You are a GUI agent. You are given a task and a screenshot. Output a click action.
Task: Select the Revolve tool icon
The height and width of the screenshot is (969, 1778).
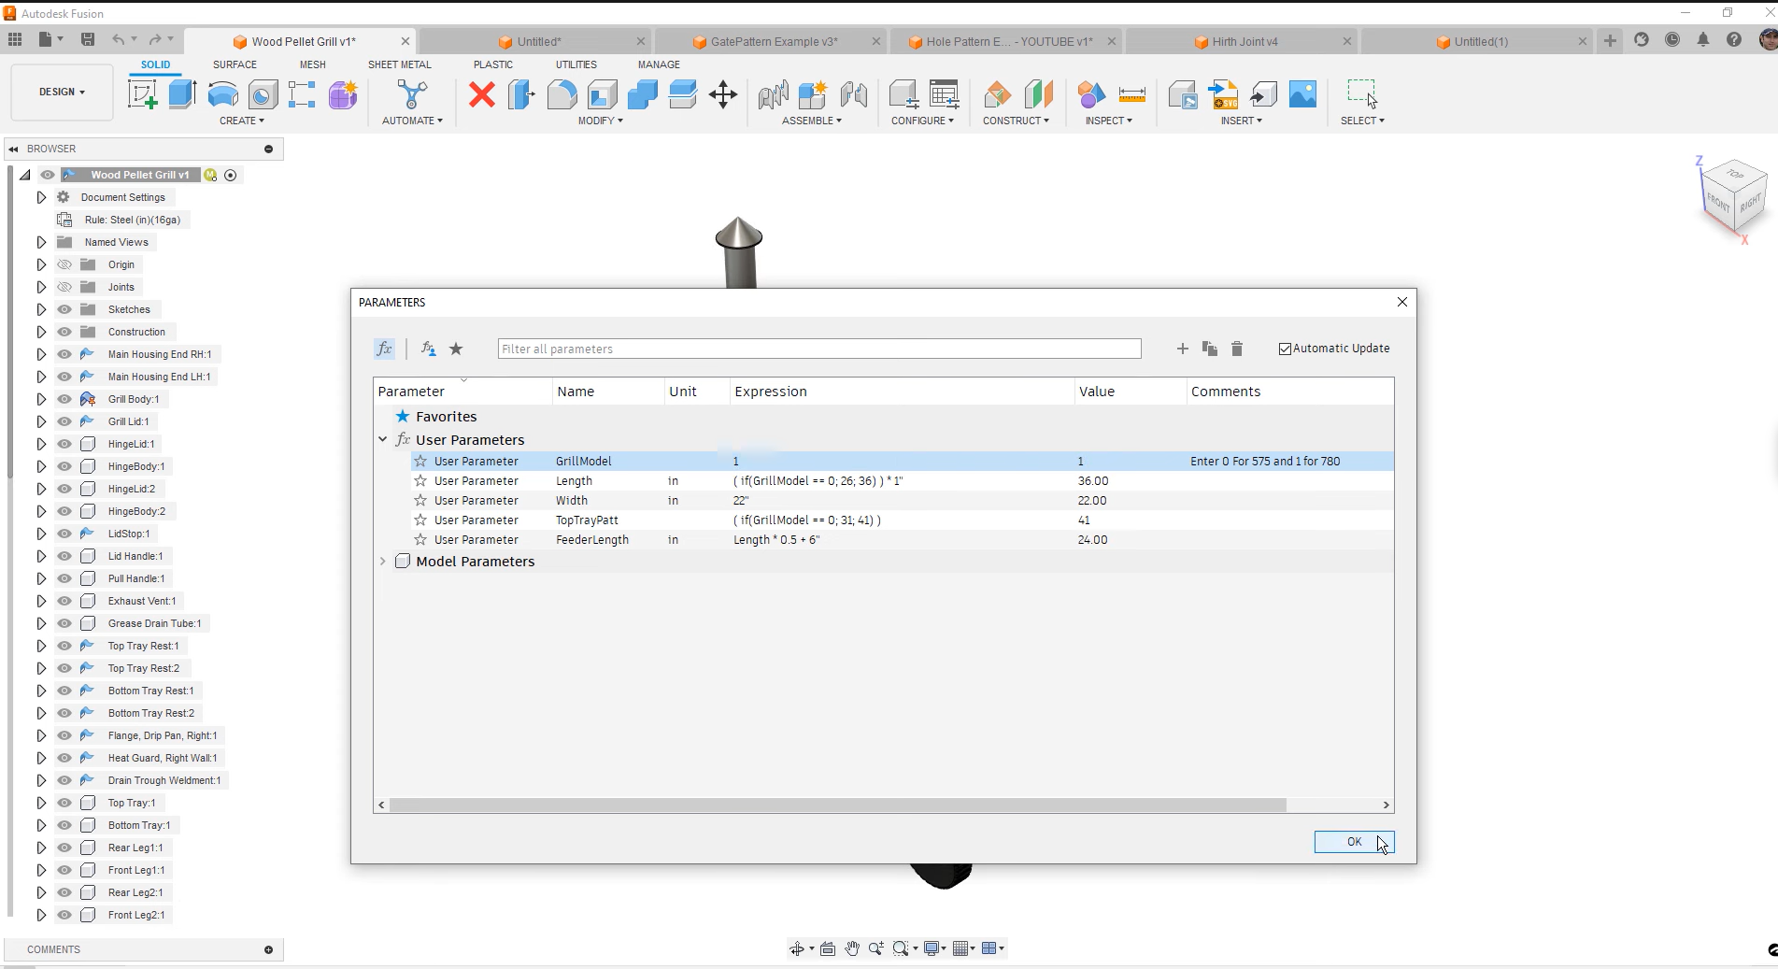[222, 94]
